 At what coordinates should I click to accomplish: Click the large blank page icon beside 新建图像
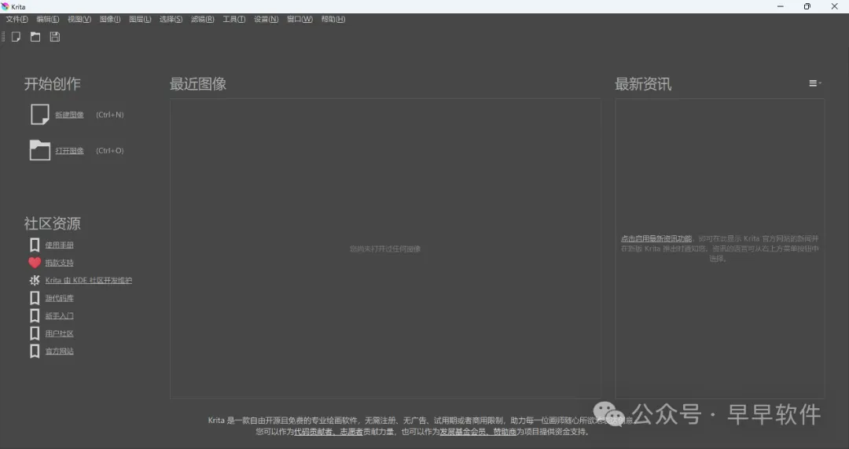pyautogui.click(x=39, y=115)
